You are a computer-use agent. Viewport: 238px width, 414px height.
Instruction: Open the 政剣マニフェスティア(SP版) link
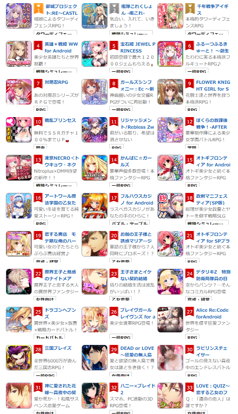212,199
